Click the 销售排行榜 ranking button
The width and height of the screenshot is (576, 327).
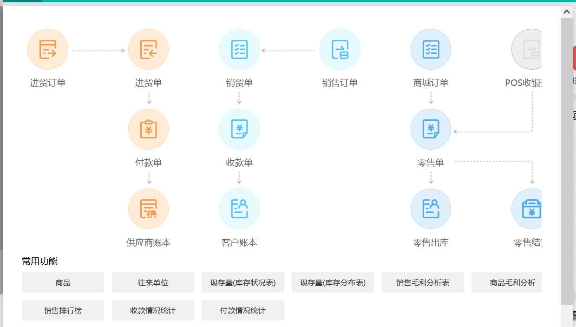click(x=63, y=310)
